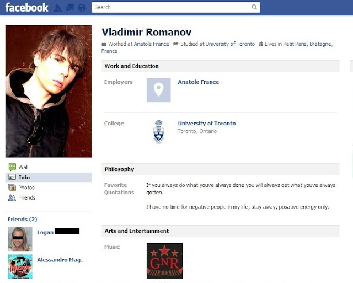
Task: Click the Anatole France placeholder map pin icon
Action: (158, 90)
